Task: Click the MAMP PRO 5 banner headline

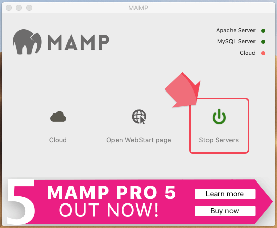Action: pyautogui.click(x=111, y=192)
